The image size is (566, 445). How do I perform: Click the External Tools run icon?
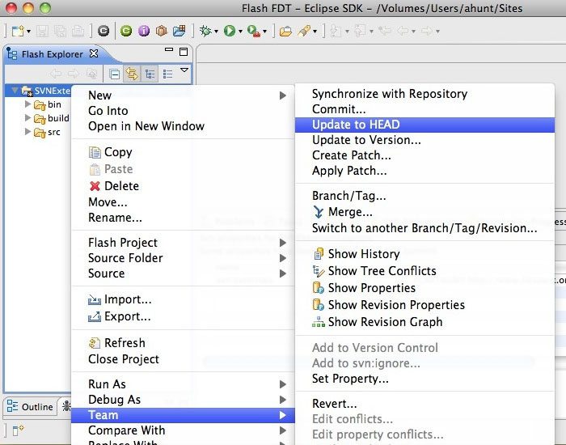click(254, 31)
